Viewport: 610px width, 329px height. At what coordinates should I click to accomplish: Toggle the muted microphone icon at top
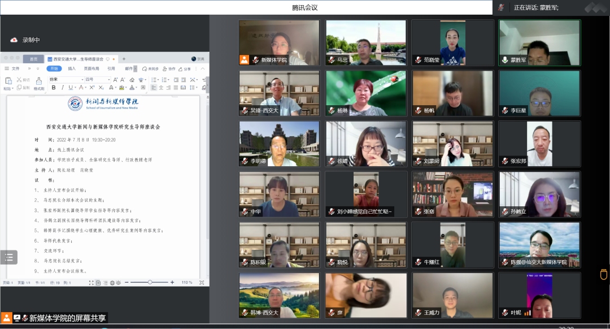click(500, 7)
